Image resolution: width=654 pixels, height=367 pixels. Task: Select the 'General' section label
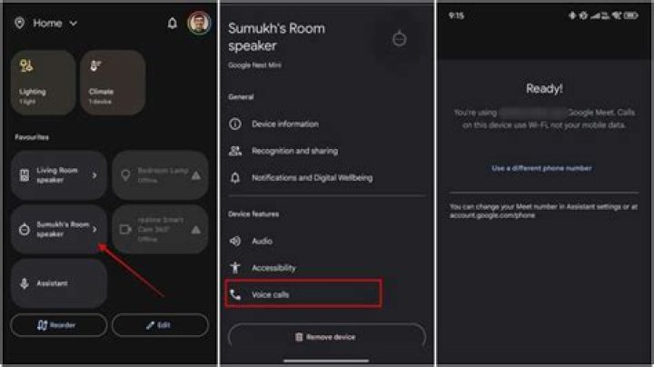coord(241,97)
